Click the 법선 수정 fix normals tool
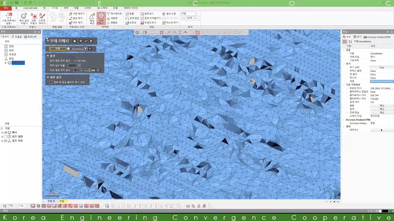394x221 pixels. (x=169, y=14)
